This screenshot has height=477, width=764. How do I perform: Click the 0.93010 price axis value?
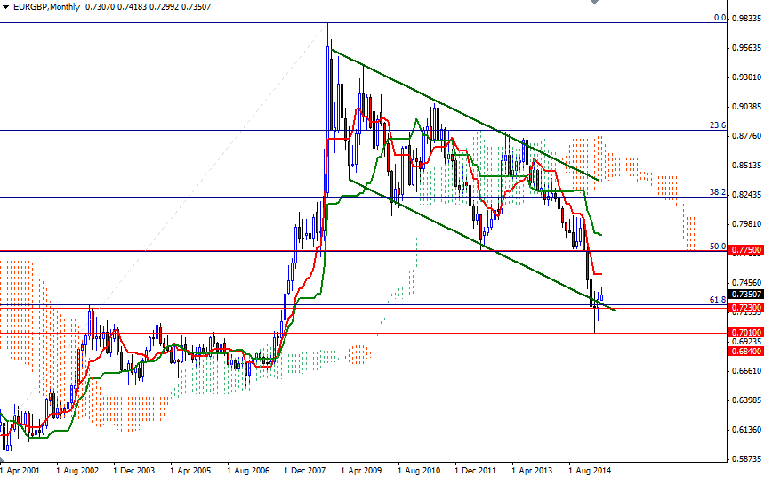746,77
